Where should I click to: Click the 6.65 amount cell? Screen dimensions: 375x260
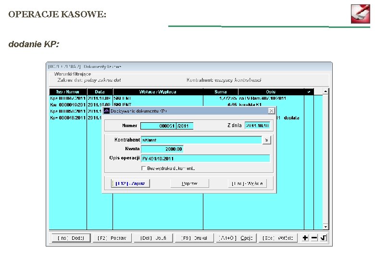coord(232,104)
